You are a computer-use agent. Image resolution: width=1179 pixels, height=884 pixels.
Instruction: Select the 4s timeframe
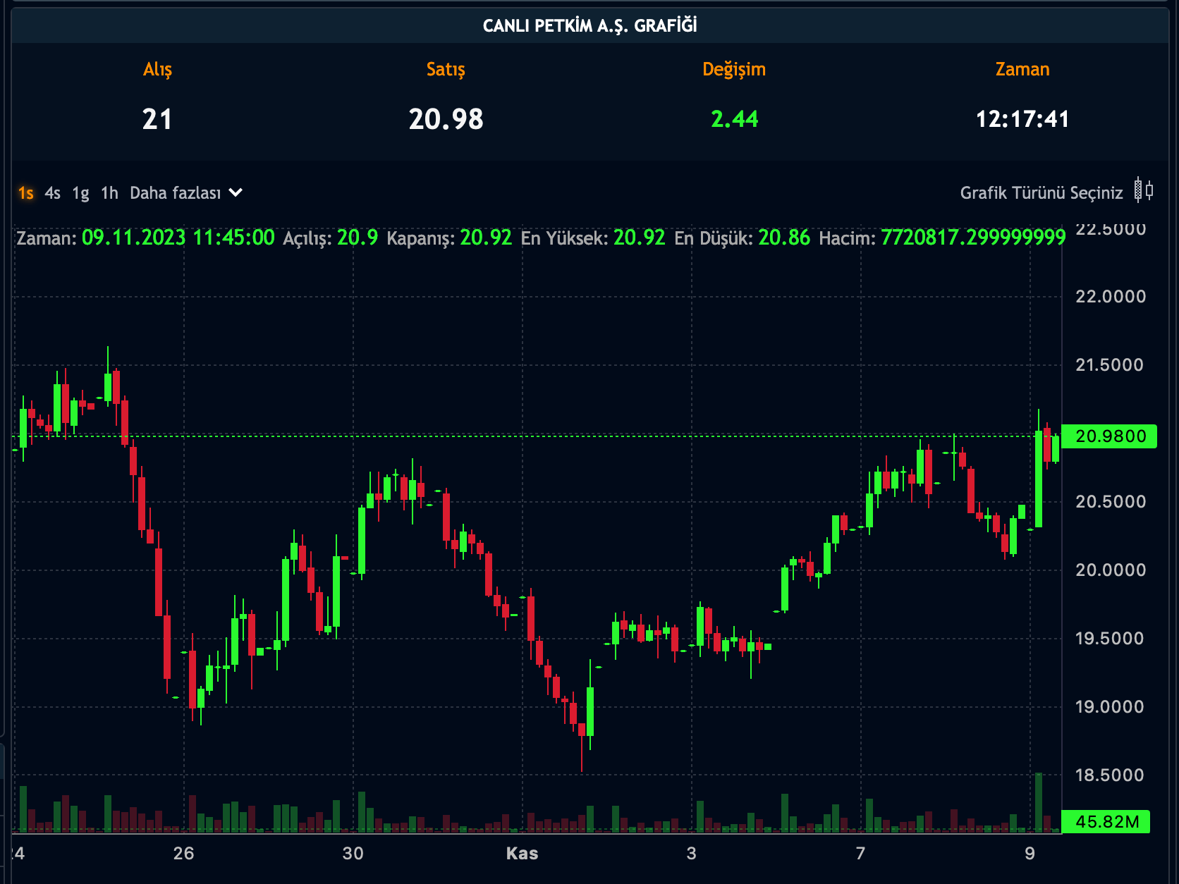(x=53, y=193)
